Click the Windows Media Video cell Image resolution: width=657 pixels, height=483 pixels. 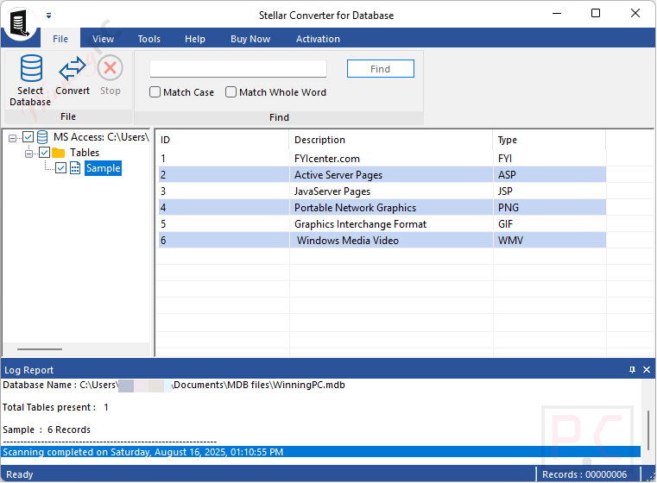point(391,241)
